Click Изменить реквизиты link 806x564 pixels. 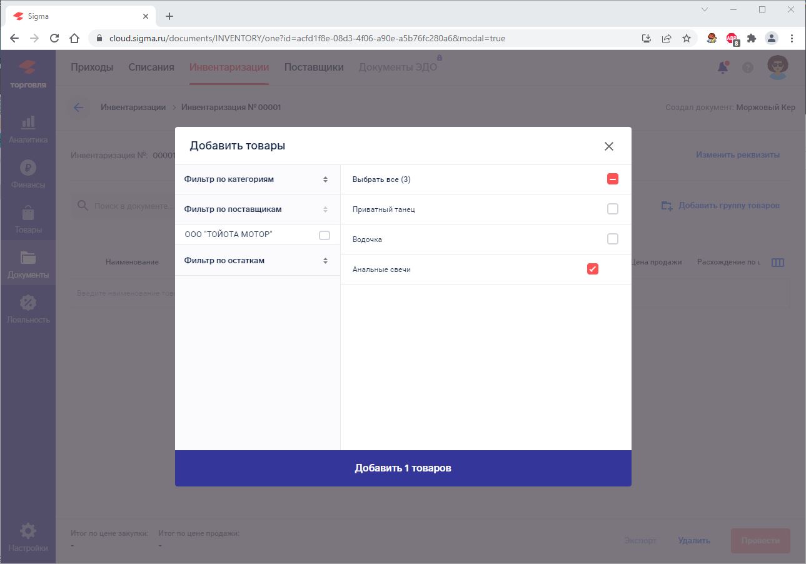tap(737, 155)
